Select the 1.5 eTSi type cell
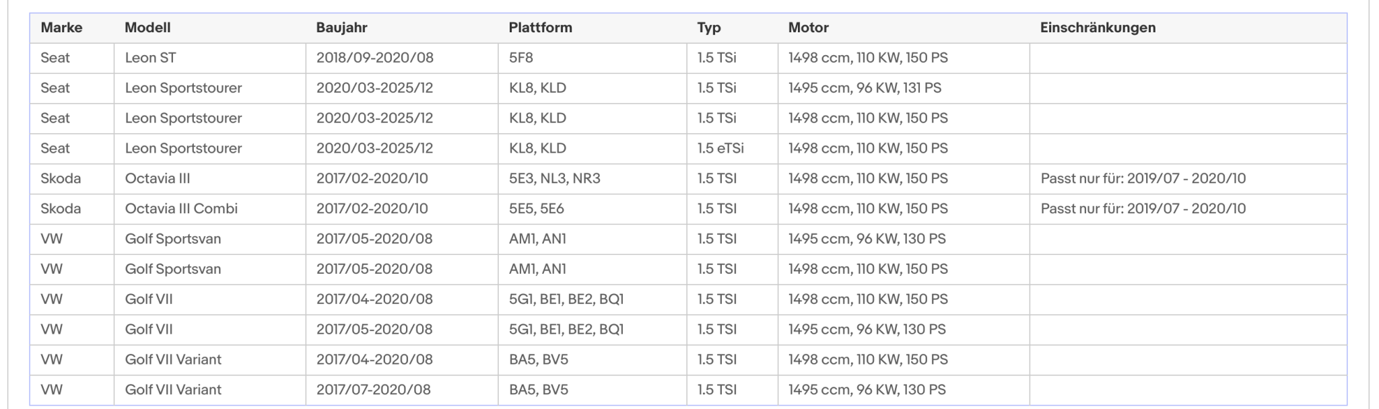This screenshot has width=1379, height=409. (733, 148)
